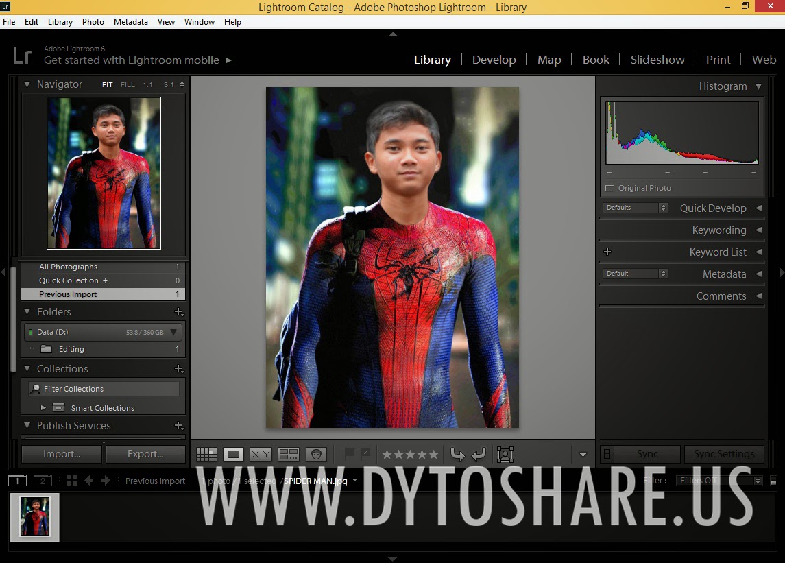This screenshot has height=563, width=785.
Task: Click Lightroom mobile play arrow
Action: tap(229, 60)
